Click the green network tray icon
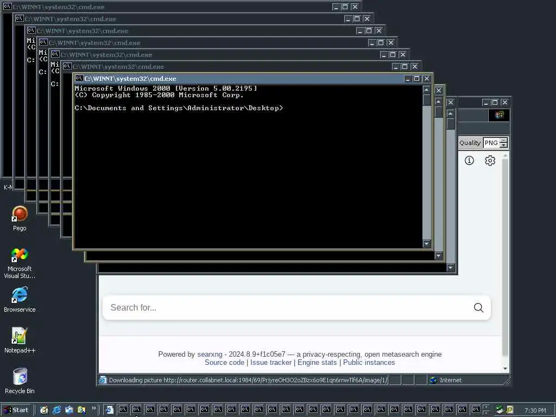The image size is (556, 417). 500,410
